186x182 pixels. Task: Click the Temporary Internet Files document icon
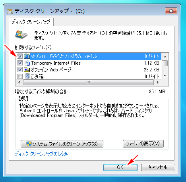tap(27, 63)
